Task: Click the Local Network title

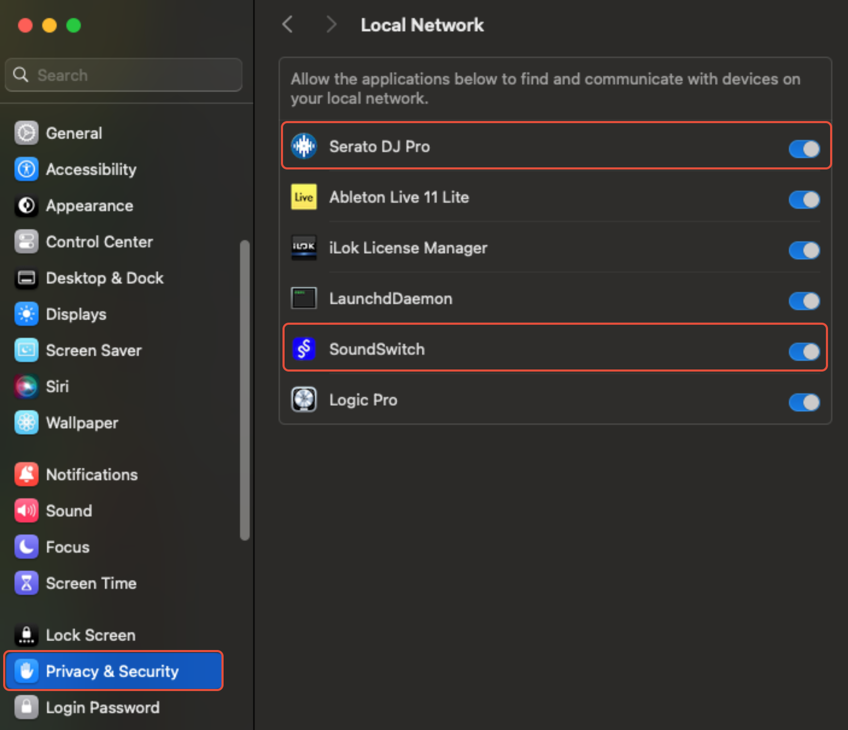Action: (x=422, y=25)
